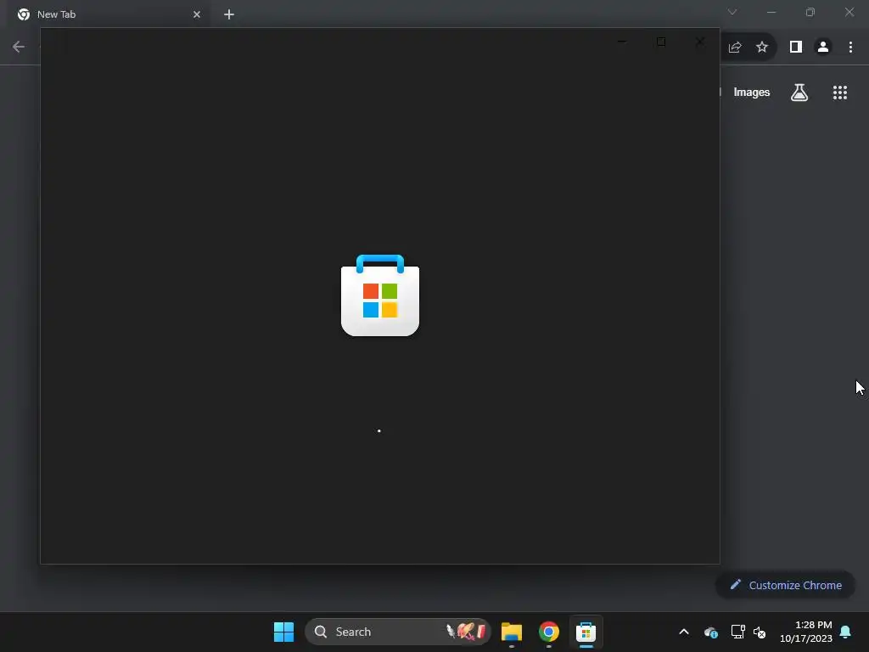Click the muted volume tray icon
The image size is (869, 652).
(760, 632)
